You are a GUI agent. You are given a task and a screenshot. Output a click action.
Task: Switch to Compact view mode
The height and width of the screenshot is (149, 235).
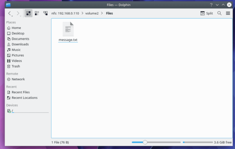tap(37, 13)
